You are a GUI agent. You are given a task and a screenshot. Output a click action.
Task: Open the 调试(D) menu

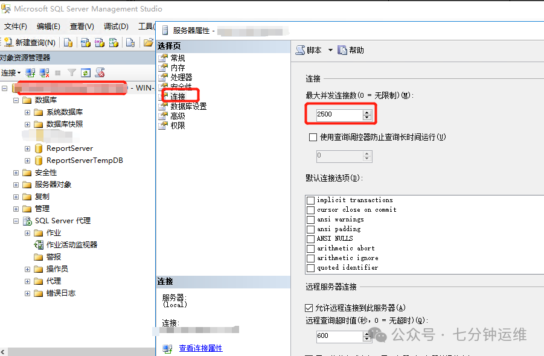coord(116,27)
